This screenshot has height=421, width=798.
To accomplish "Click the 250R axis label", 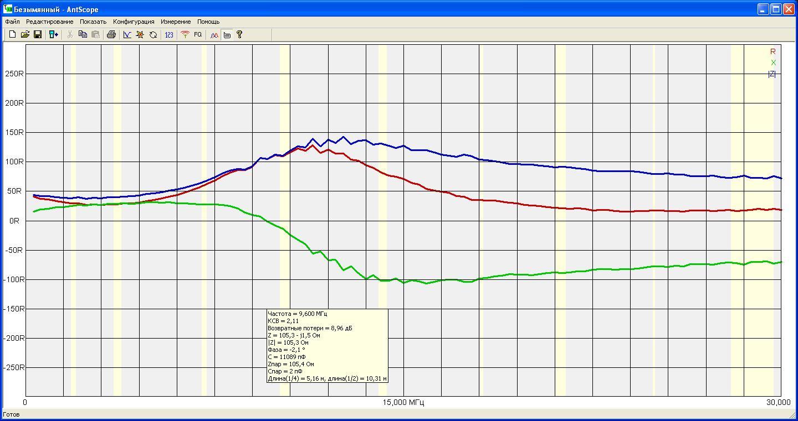I will tap(14, 74).
